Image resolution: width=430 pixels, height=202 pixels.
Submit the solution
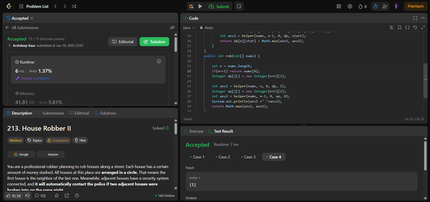pos(219,6)
